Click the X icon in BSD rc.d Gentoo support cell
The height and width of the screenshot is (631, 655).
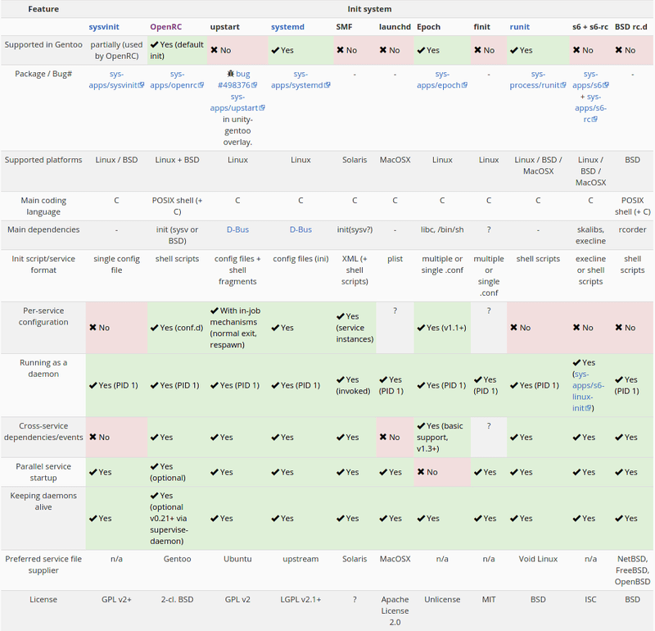tap(619, 50)
